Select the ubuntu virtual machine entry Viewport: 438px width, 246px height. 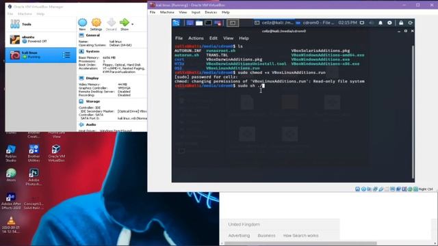coord(40,40)
